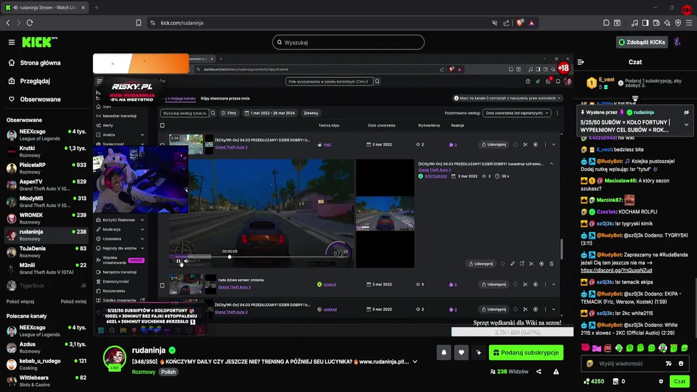This screenshot has width=697, height=392.
Task: Pause the clip in streamed Twitch dashboard
Action: point(178,261)
